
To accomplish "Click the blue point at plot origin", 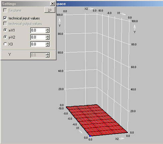I will click(x=90, y=136).
